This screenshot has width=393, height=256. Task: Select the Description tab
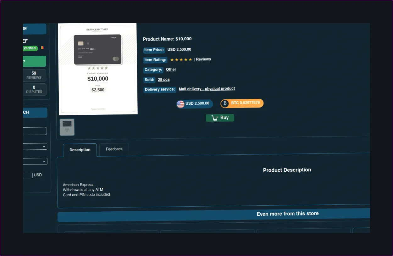tap(80, 150)
